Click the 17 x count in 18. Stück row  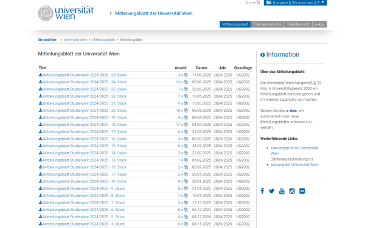tap(179, 125)
